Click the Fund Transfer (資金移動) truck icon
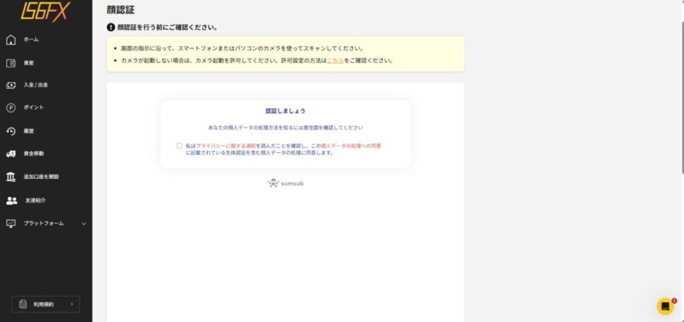 point(11,154)
